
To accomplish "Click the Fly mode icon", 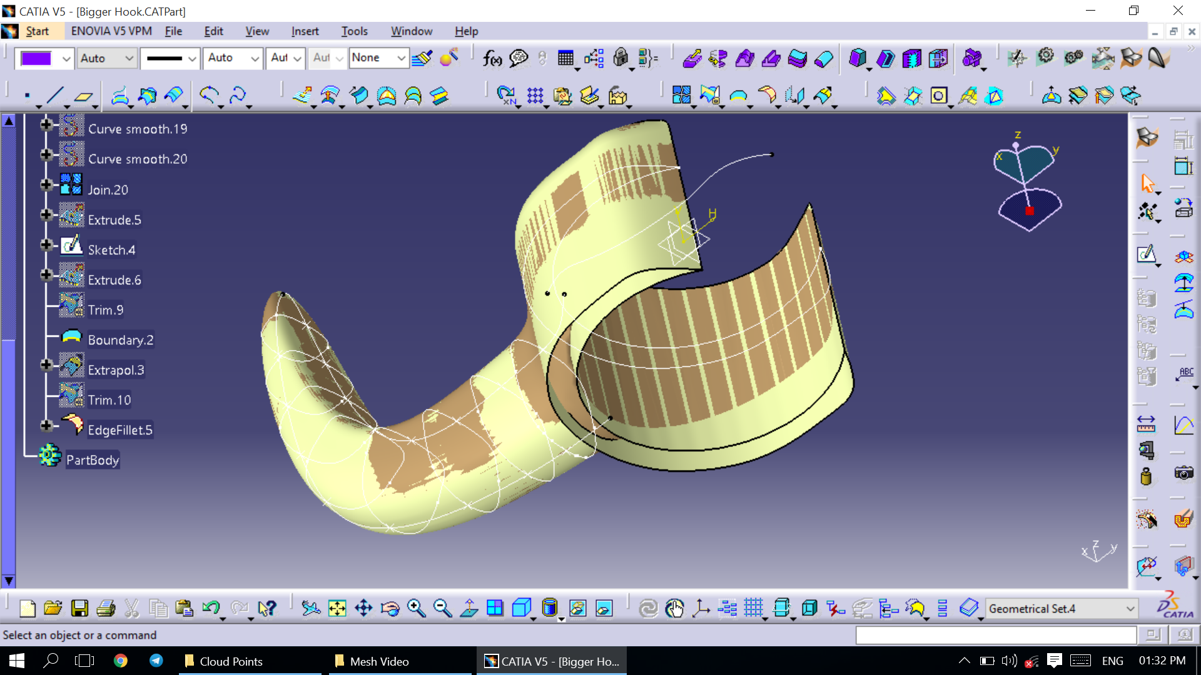I will click(311, 608).
